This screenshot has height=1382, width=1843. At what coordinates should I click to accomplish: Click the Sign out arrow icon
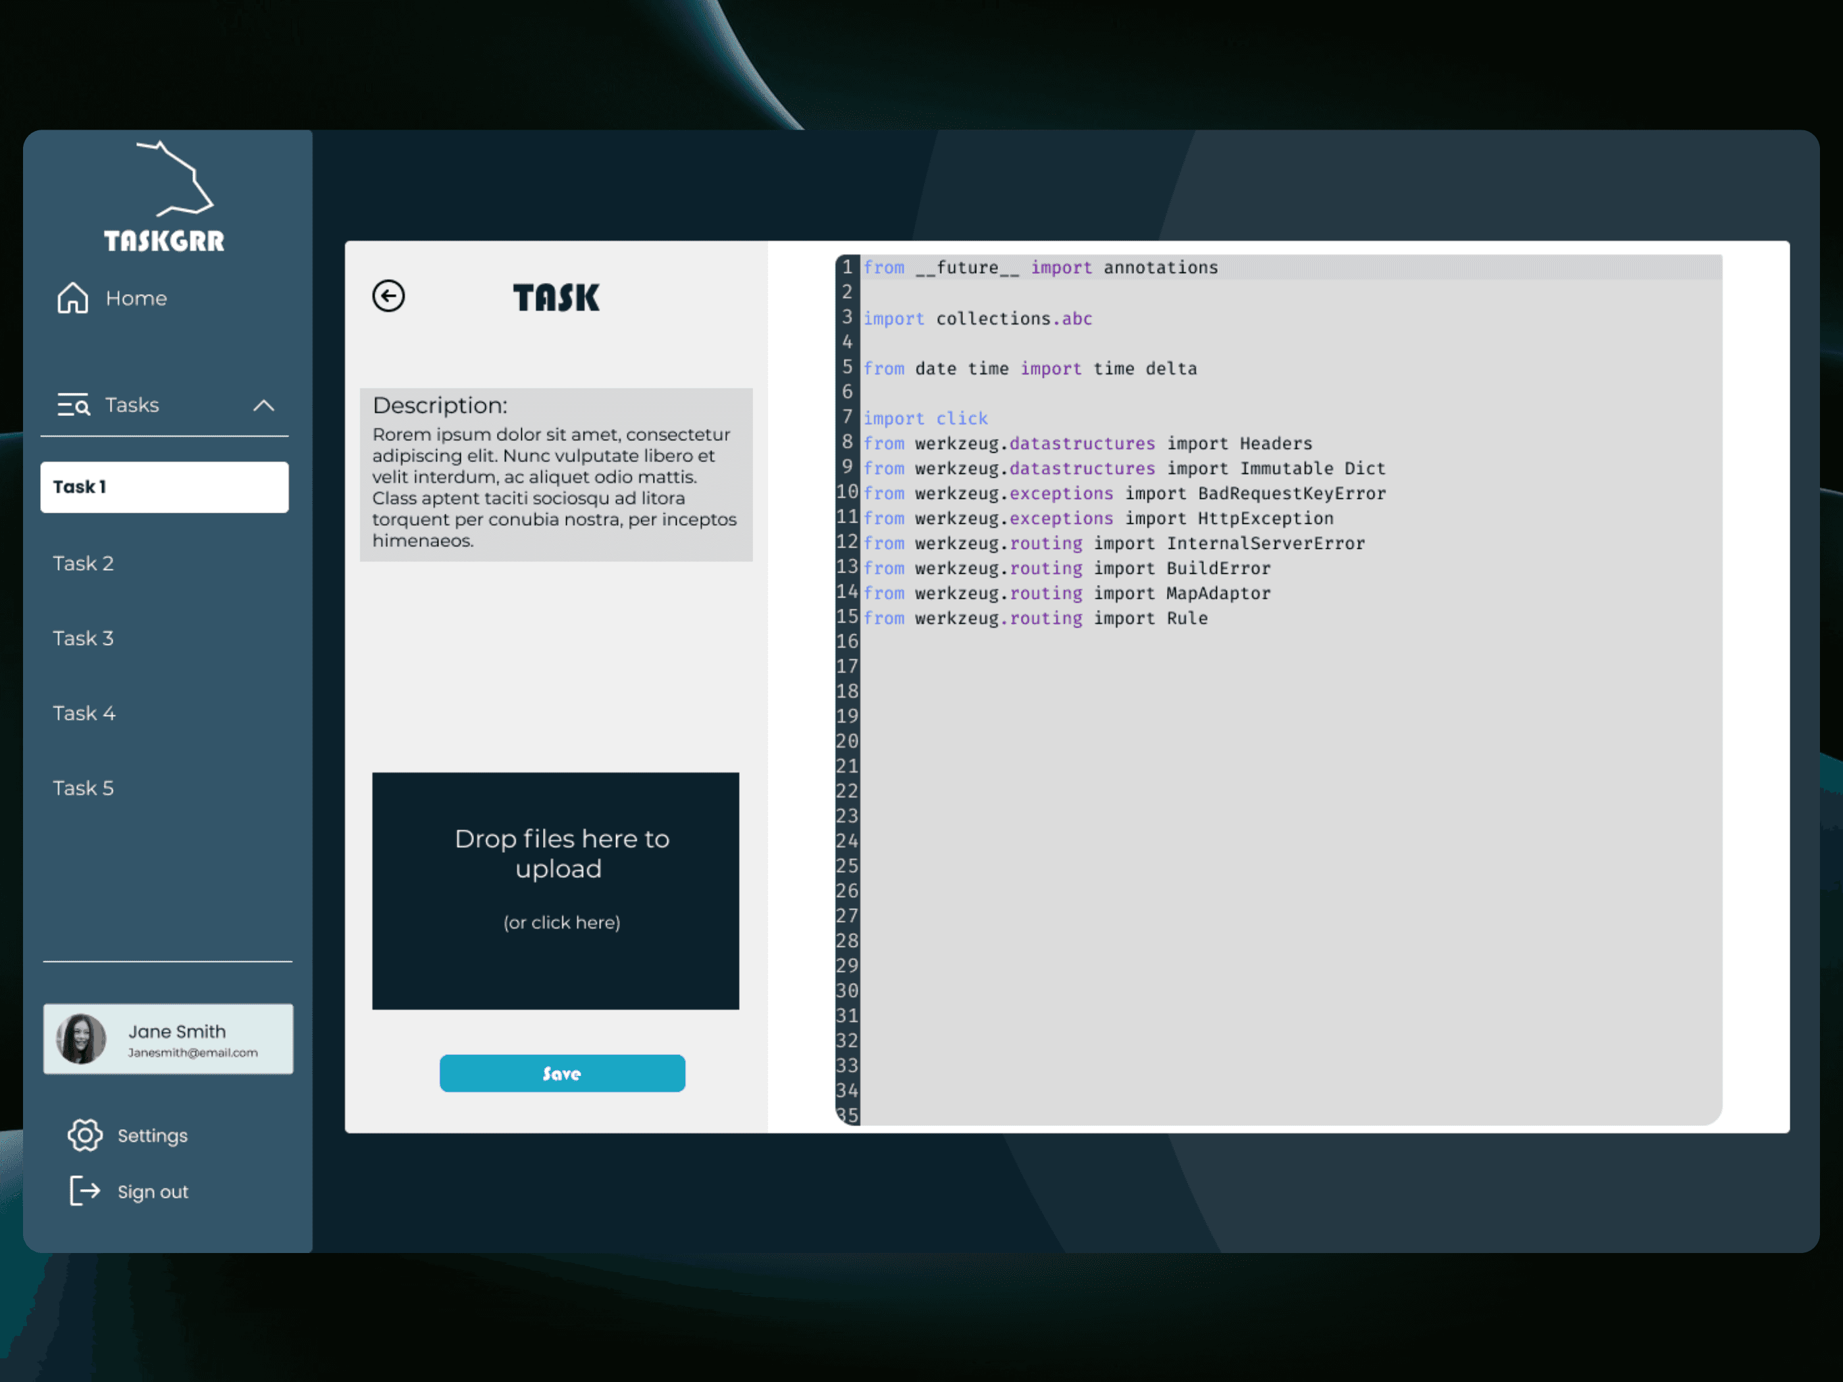click(x=84, y=1190)
